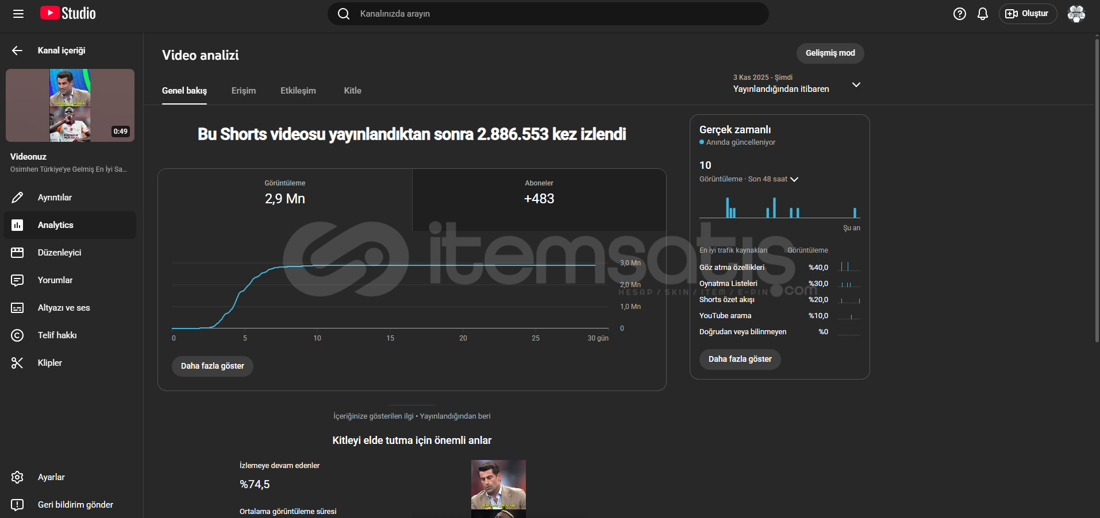Switch to the Erişim tab
Viewport: 1100px width, 518px height.
(x=244, y=91)
